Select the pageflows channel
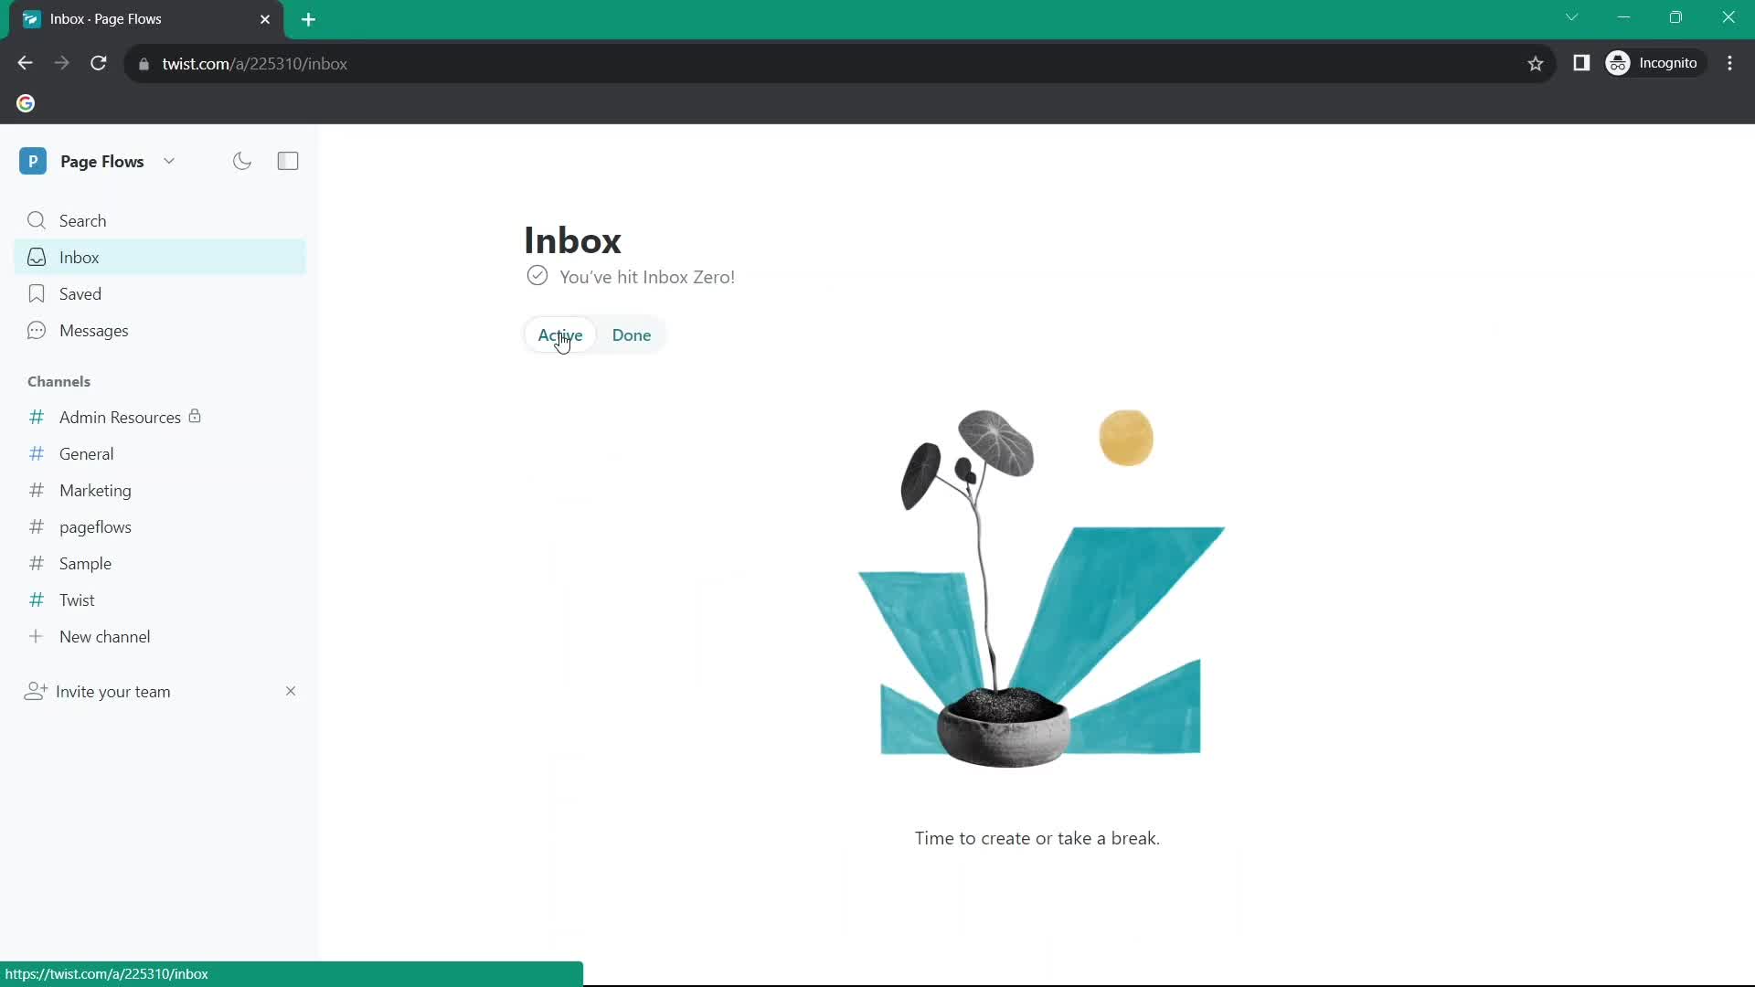 click(95, 526)
